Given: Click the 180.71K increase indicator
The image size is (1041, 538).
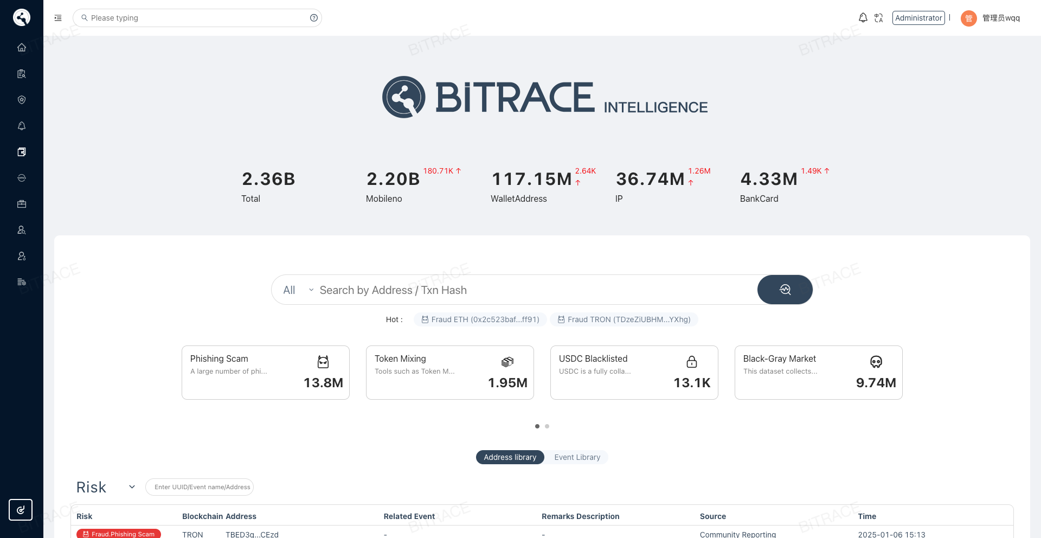Looking at the screenshot, I should tap(442, 171).
